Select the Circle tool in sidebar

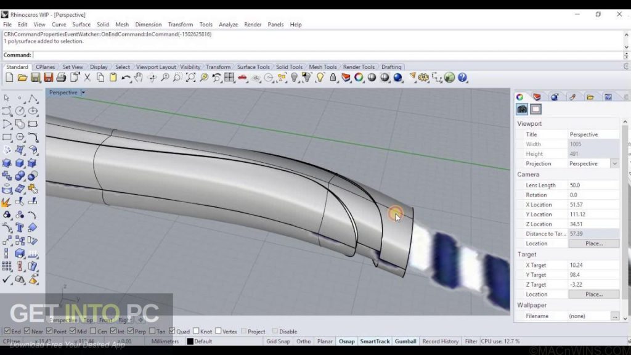coord(20,111)
